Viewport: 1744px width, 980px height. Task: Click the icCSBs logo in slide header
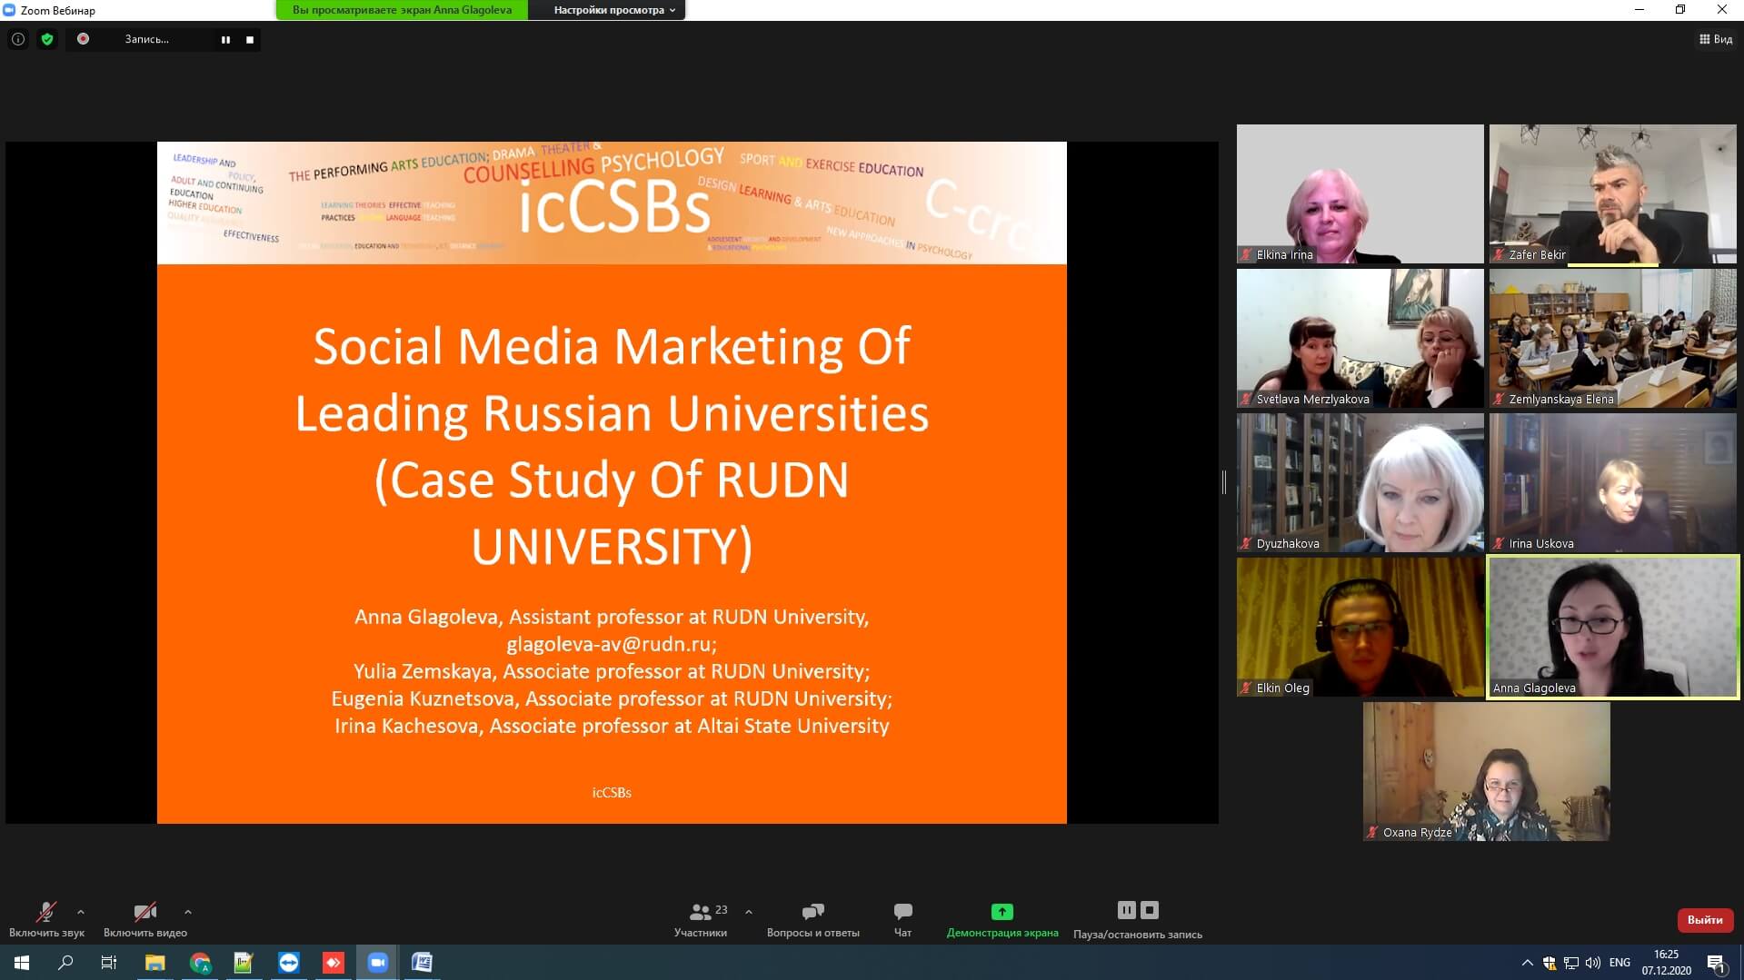pos(613,209)
